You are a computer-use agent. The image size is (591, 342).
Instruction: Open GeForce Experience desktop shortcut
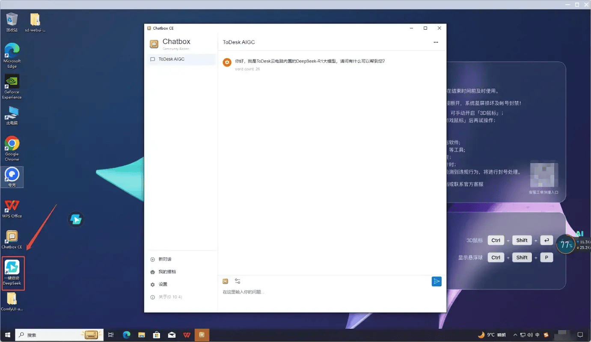pos(12,87)
